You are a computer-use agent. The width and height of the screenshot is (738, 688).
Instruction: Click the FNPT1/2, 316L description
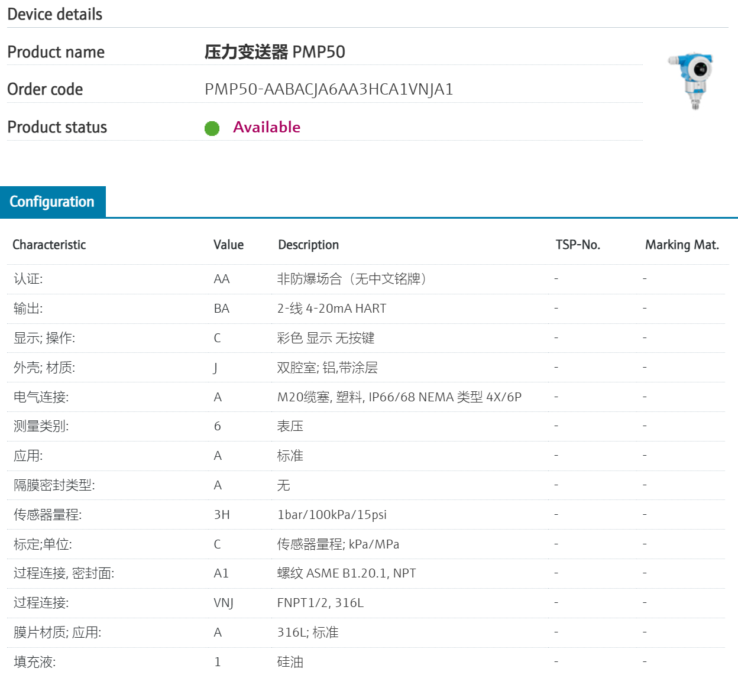click(x=320, y=603)
